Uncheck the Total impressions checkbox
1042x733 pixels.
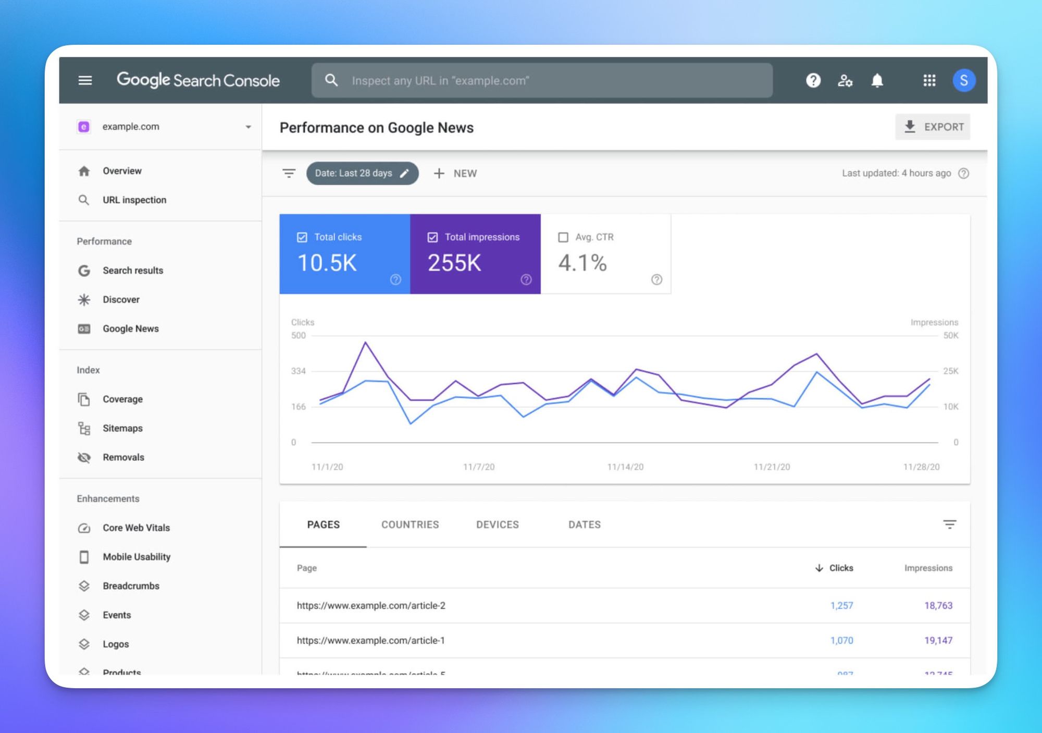(x=432, y=237)
